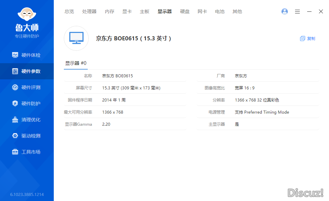The image size is (329, 201).
Task: Click the 主显示器 value 是
Action: pyautogui.click(x=237, y=124)
